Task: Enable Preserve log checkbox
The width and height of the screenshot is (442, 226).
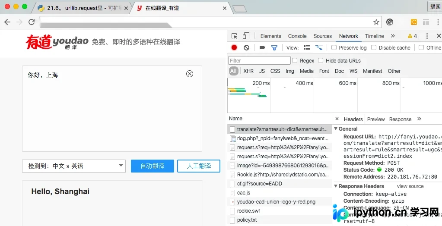Action: click(x=334, y=47)
